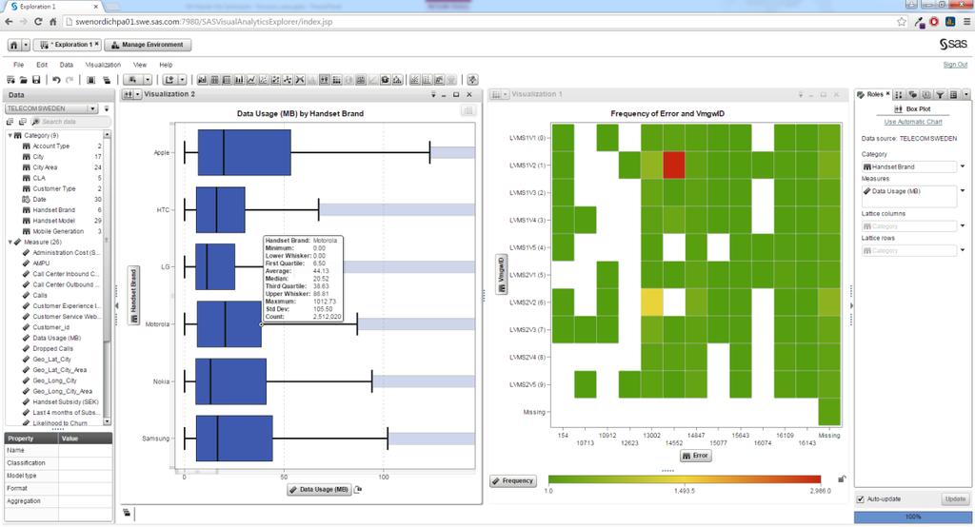Open the Filters tab funnel icon
The image size is (975, 527).
(x=940, y=94)
